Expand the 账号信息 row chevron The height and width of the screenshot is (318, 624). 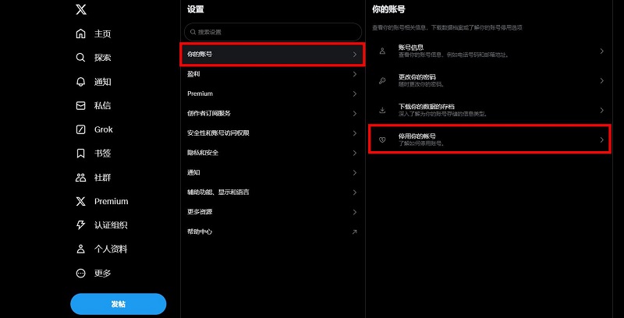tap(602, 51)
